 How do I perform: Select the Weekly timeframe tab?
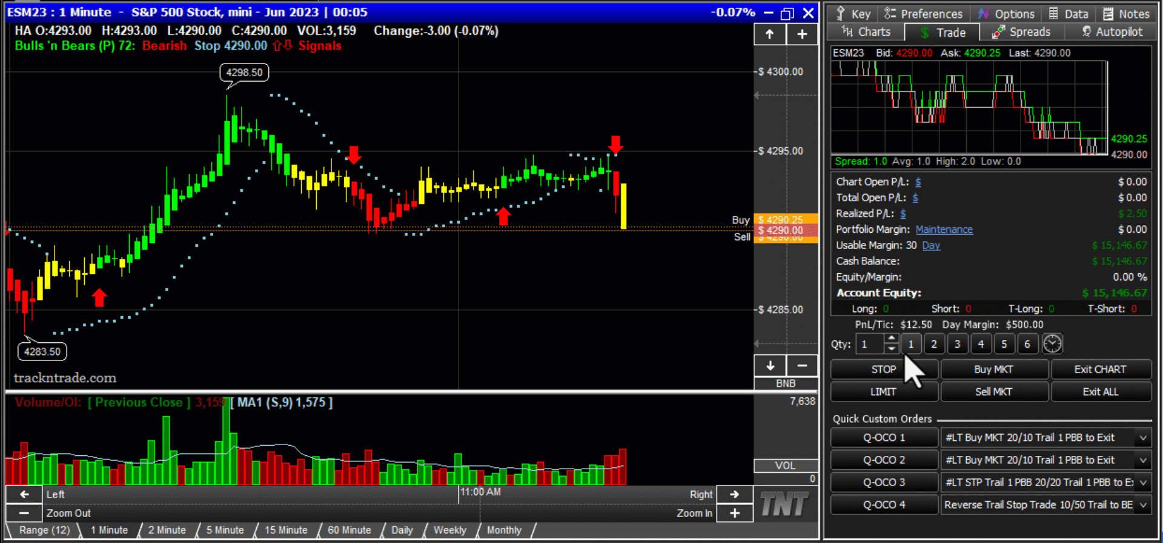tap(450, 530)
